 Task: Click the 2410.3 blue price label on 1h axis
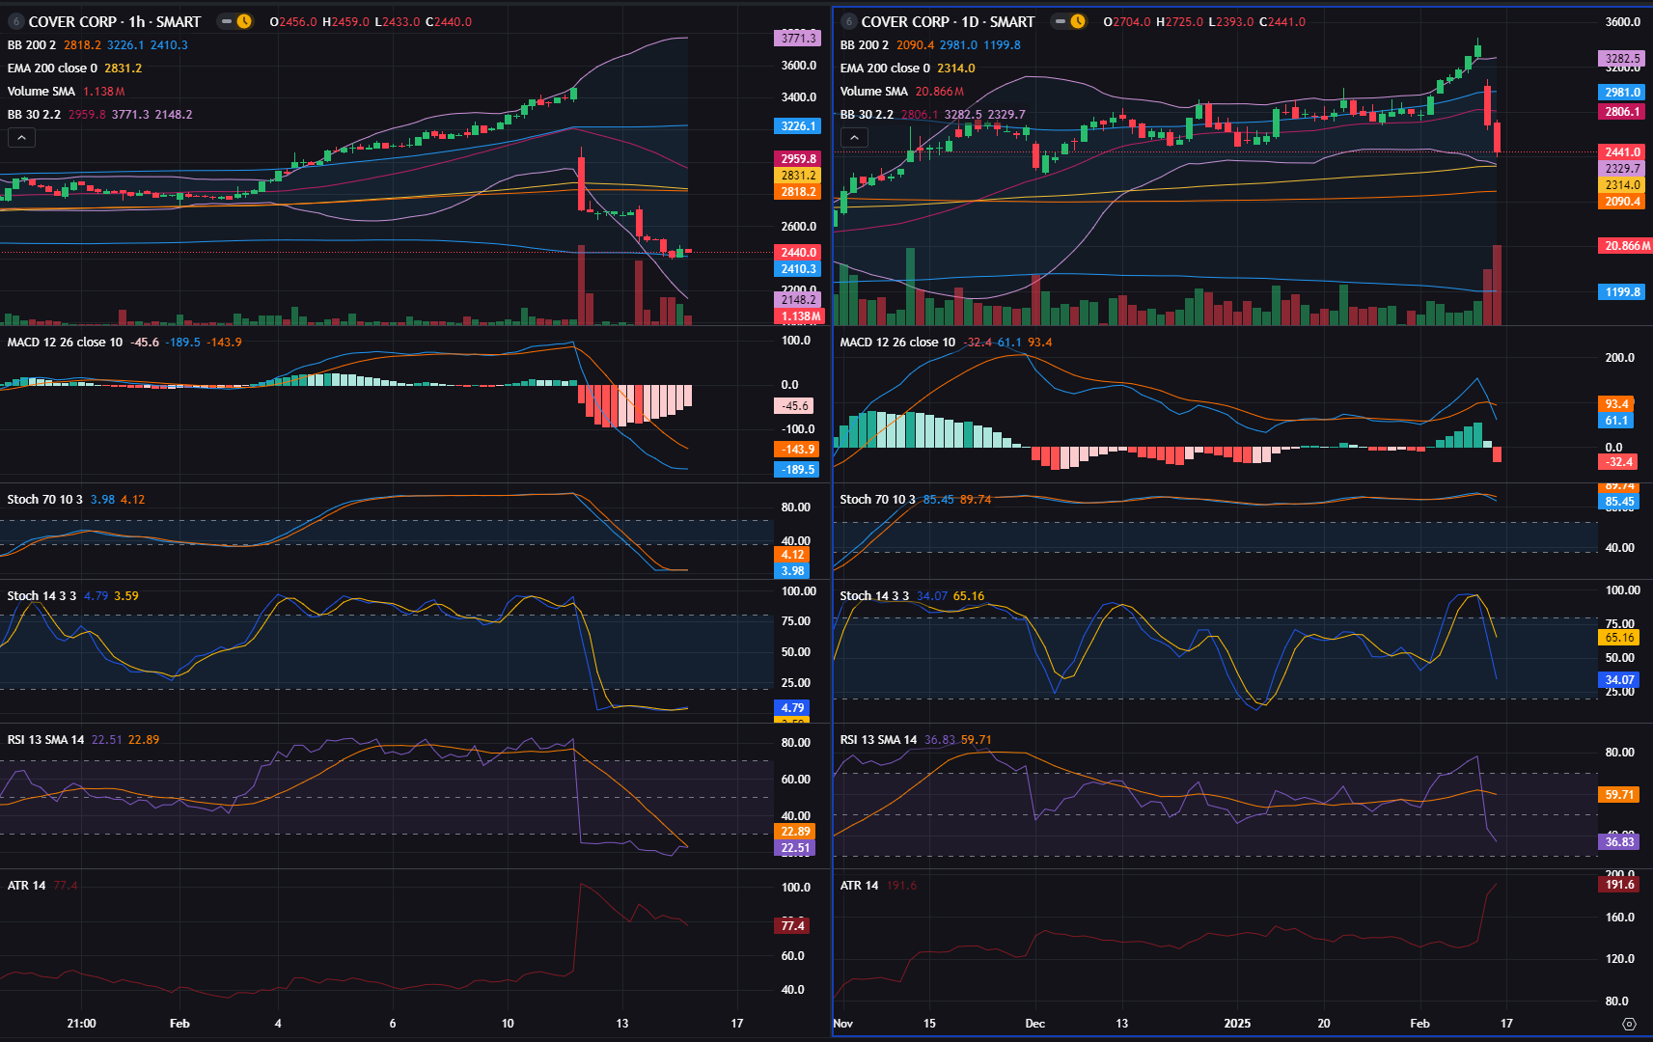(x=798, y=269)
